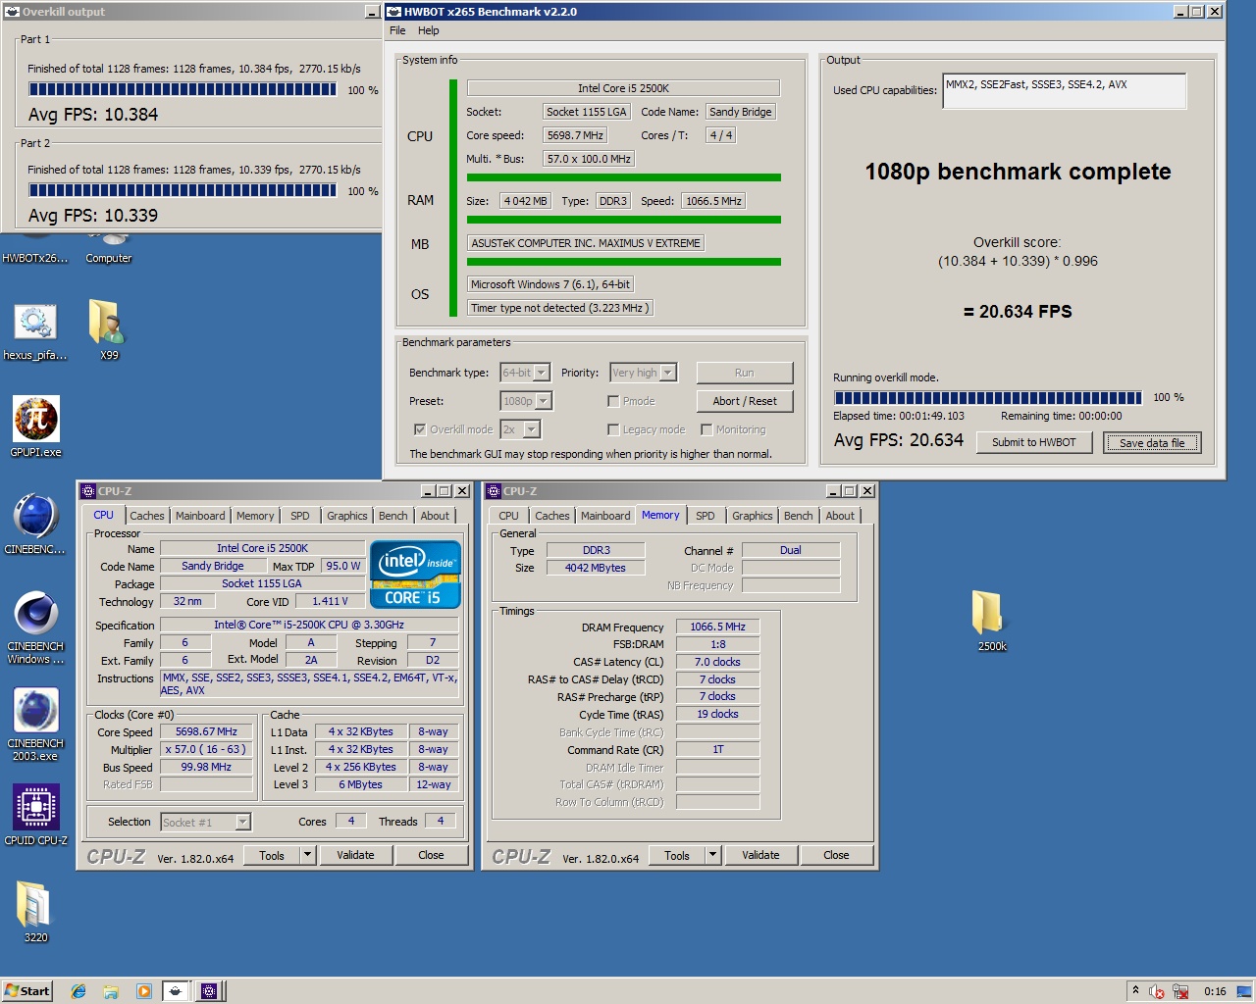Click right CPU-Z window title icon
Viewport: 1256px width, 1004px height.
494,491
